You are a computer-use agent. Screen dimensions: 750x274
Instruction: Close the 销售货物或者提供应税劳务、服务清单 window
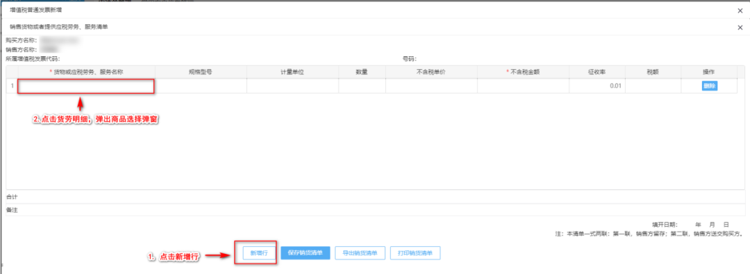pos(740,28)
